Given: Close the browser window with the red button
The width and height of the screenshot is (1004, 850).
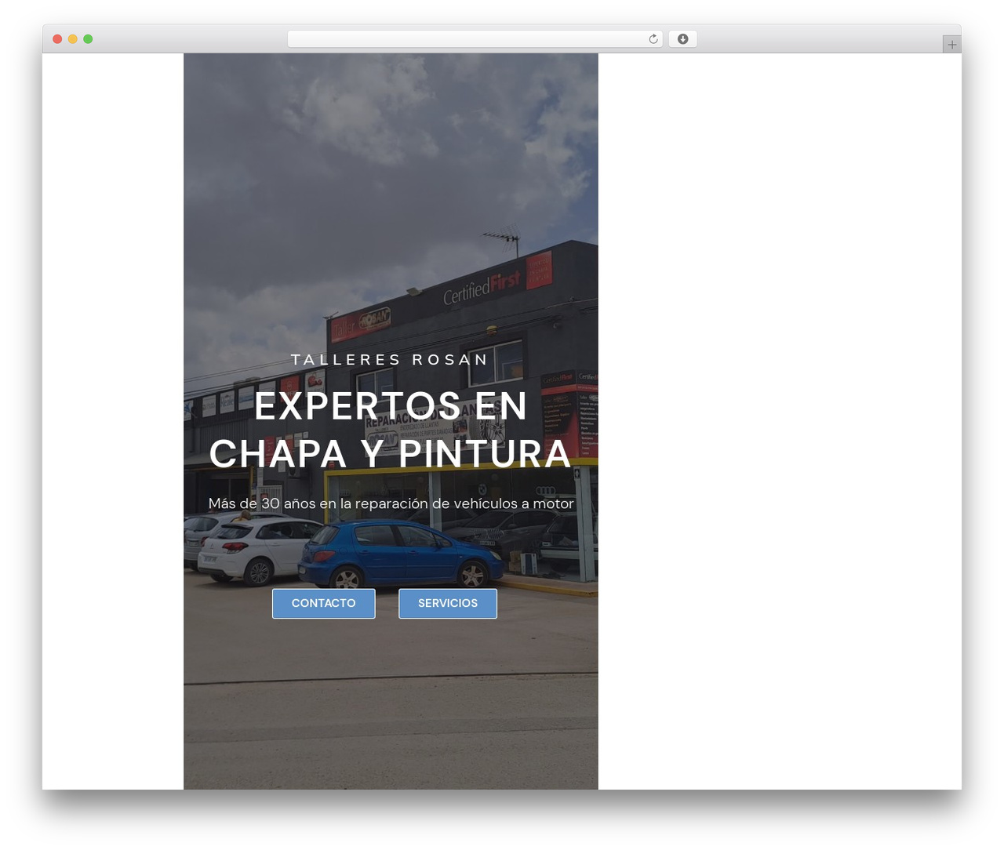Looking at the screenshot, I should pos(57,39).
